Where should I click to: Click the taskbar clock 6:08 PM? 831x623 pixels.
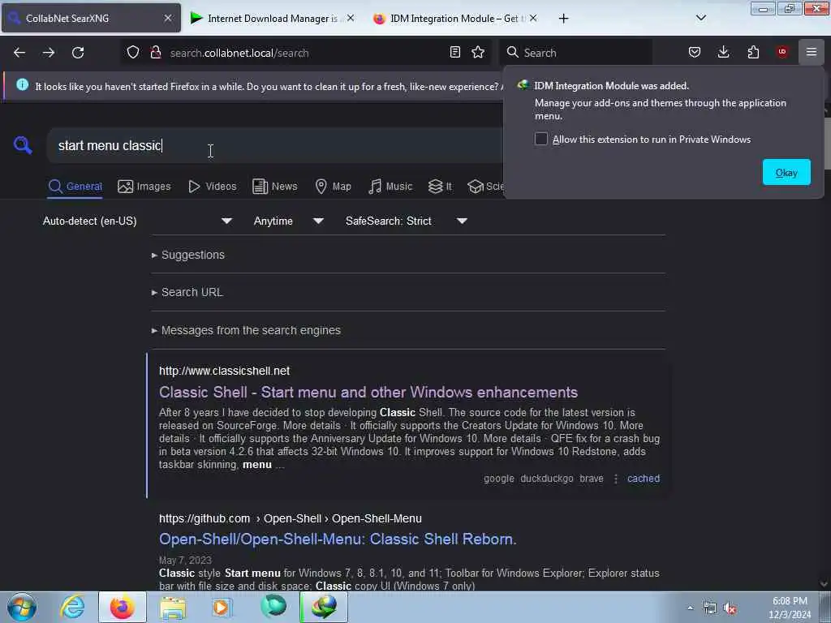pyautogui.click(x=790, y=608)
